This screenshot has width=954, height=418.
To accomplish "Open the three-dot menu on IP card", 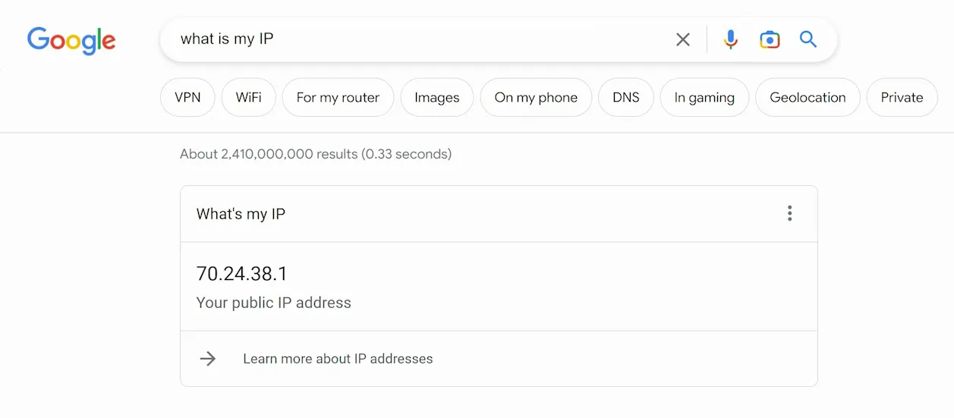I will tap(790, 213).
